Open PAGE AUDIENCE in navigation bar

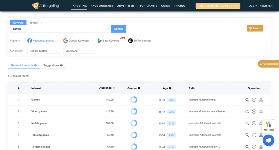click(102, 6)
